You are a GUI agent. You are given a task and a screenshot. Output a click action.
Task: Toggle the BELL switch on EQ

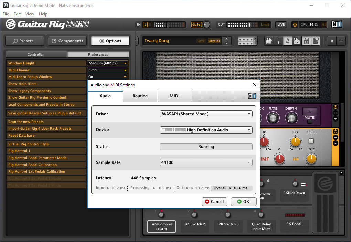(311, 141)
